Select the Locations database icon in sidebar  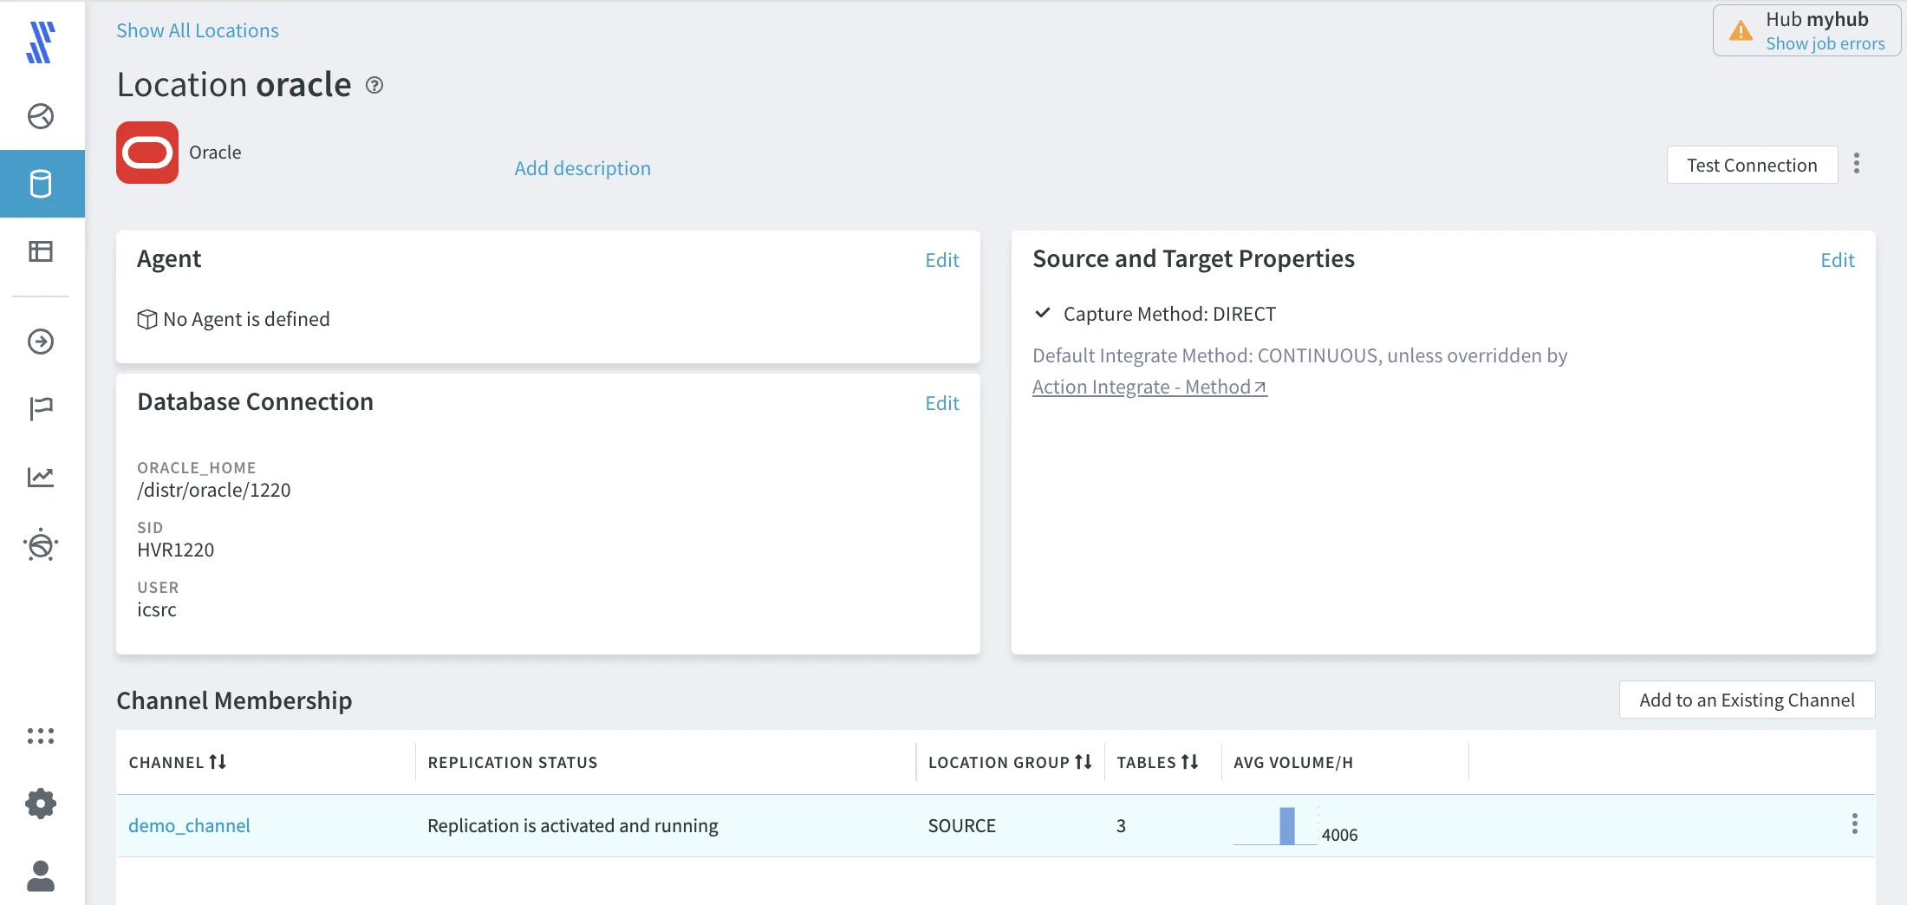click(x=41, y=184)
